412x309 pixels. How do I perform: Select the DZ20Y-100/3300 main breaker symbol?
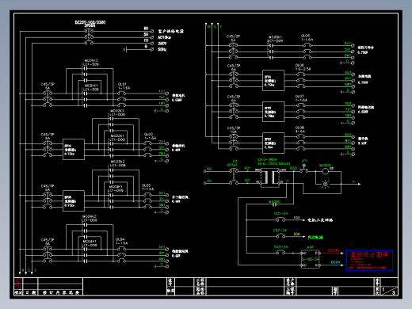coord(89,37)
